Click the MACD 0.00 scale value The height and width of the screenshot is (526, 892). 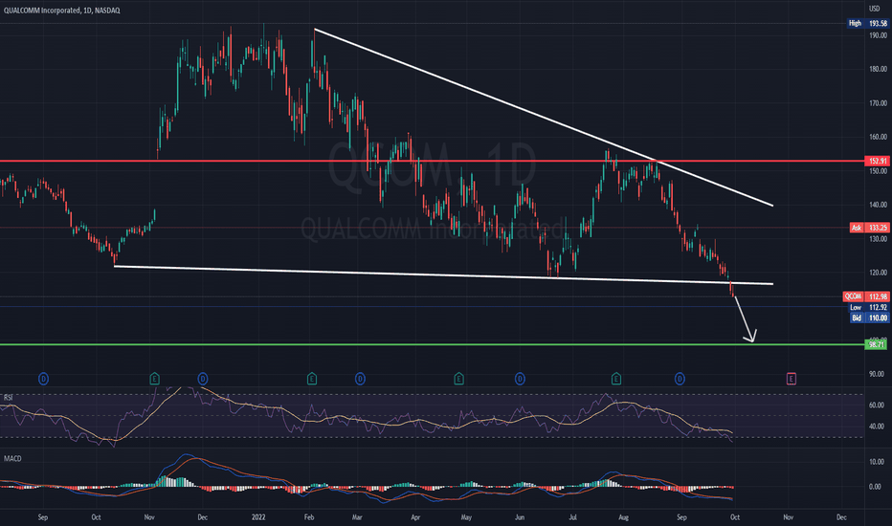[x=876, y=487]
